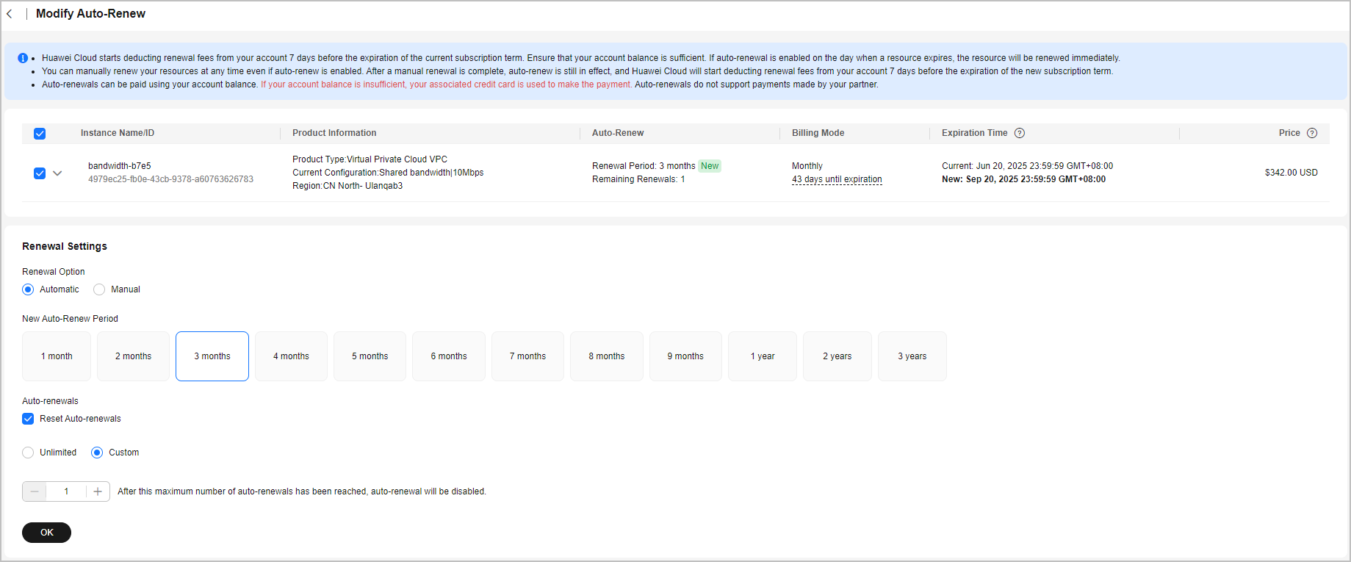This screenshot has height=562, width=1351.
Task: Click the 43 days until expiration link
Action: pyautogui.click(x=836, y=179)
